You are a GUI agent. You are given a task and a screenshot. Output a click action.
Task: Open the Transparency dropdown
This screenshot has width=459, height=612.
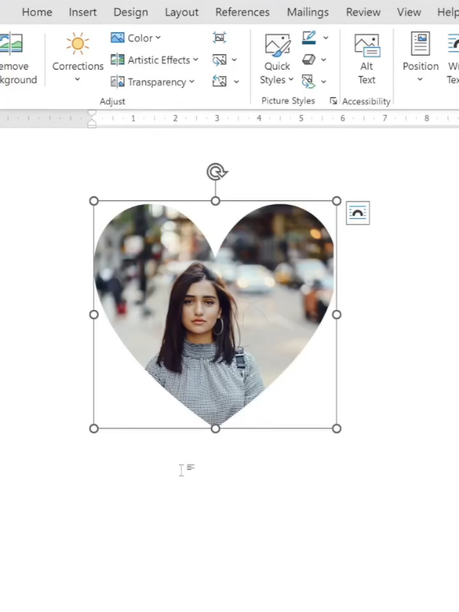161,82
